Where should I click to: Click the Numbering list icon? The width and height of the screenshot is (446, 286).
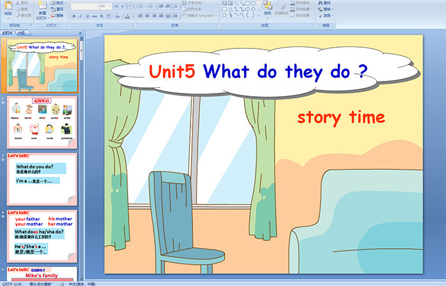pos(151,6)
